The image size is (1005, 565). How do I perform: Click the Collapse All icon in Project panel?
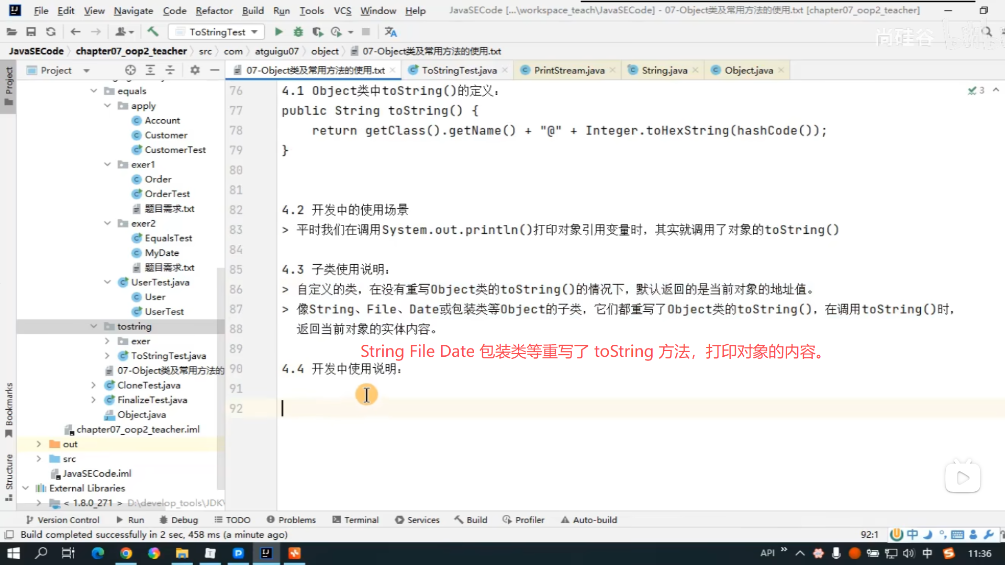[170, 70]
